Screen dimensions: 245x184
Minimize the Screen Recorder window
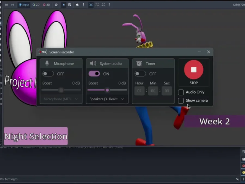[199, 52]
